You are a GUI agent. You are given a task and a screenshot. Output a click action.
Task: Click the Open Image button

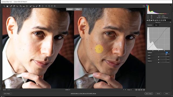click(149, 93)
